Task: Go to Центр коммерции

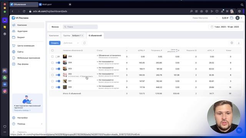Action: (26, 46)
